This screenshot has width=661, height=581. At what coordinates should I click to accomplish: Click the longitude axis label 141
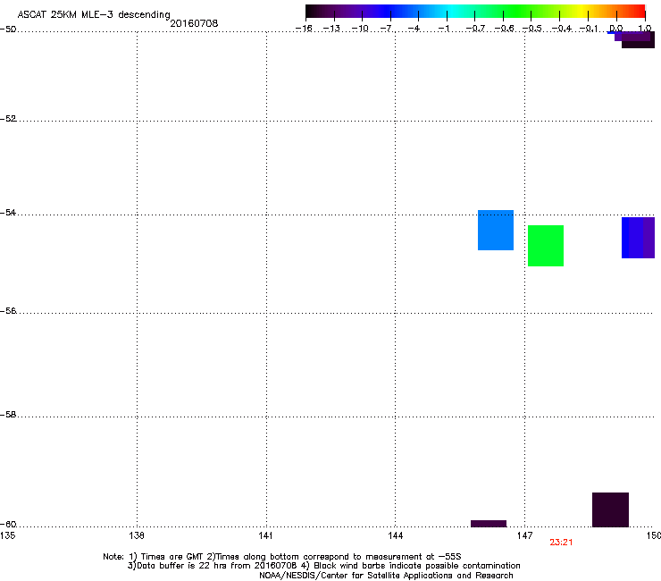pos(266,535)
